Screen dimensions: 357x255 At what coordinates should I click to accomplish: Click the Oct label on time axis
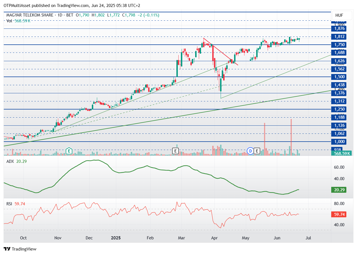click(x=24, y=238)
